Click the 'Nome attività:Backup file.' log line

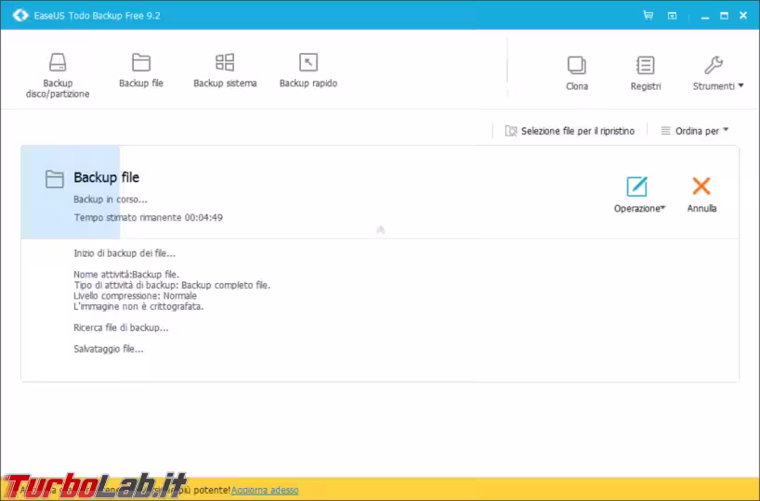pos(126,275)
